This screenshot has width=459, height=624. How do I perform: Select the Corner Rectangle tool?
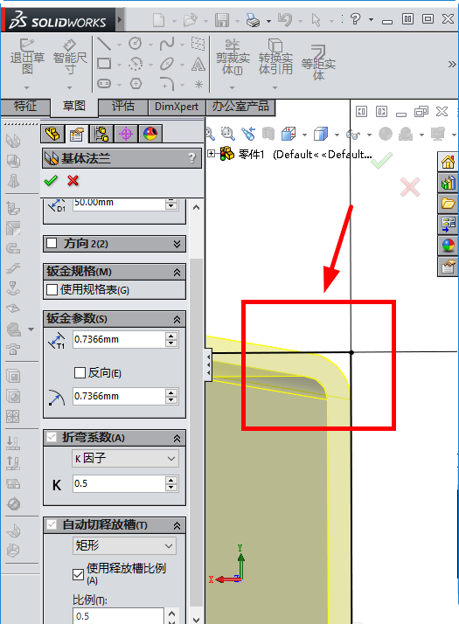(x=104, y=64)
